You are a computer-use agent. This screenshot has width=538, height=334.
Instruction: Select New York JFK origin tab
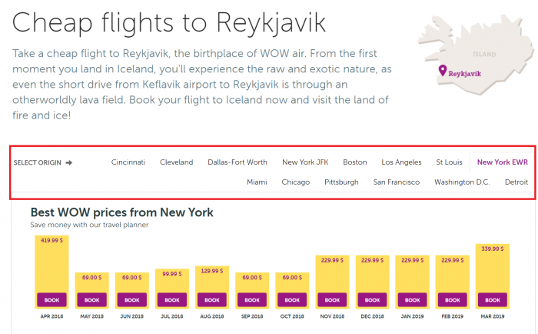click(x=305, y=162)
